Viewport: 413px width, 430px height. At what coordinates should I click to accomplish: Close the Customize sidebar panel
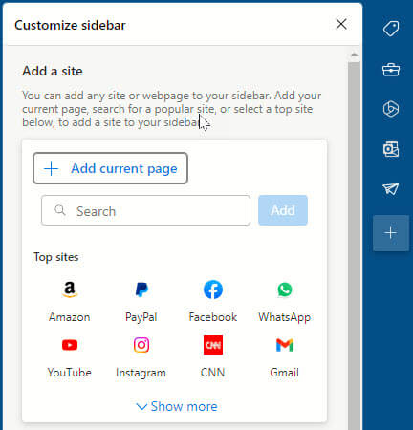pyautogui.click(x=341, y=24)
